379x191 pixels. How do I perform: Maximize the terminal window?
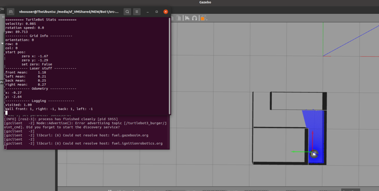click(x=157, y=12)
